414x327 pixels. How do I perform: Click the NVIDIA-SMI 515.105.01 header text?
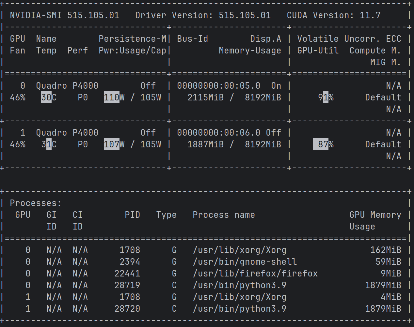(x=64, y=15)
